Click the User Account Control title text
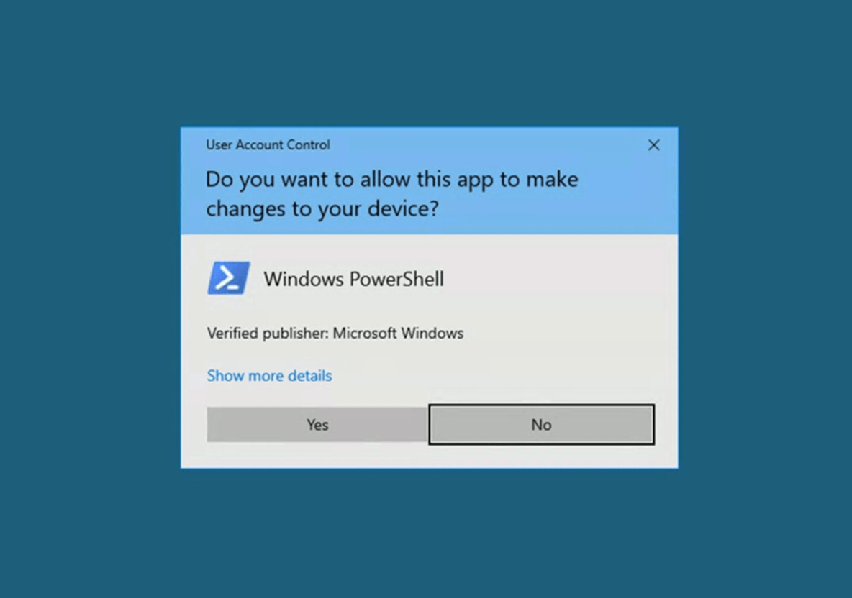This screenshot has height=598, width=852. point(268,145)
